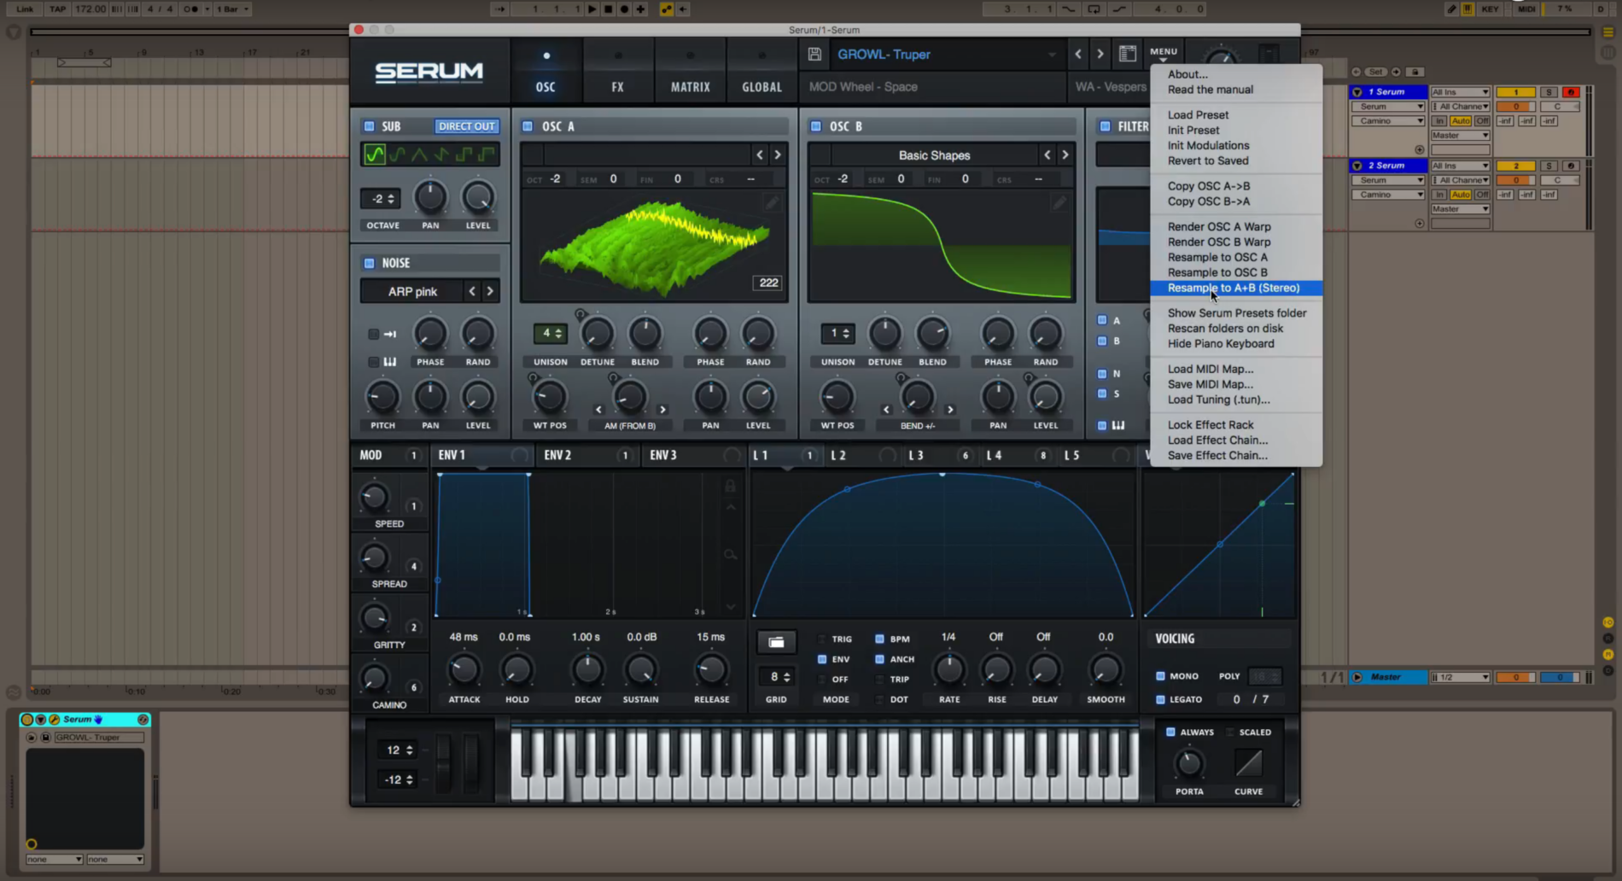Open the 1 Bar quantization dropdown
The image size is (1622, 881).
tap(232, 9)
